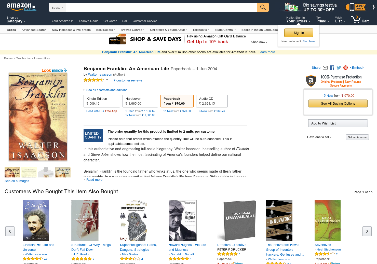The width and height of the screenshot is (377, 264).
Task: Share this book via email icon
Action: coord(325,67)
